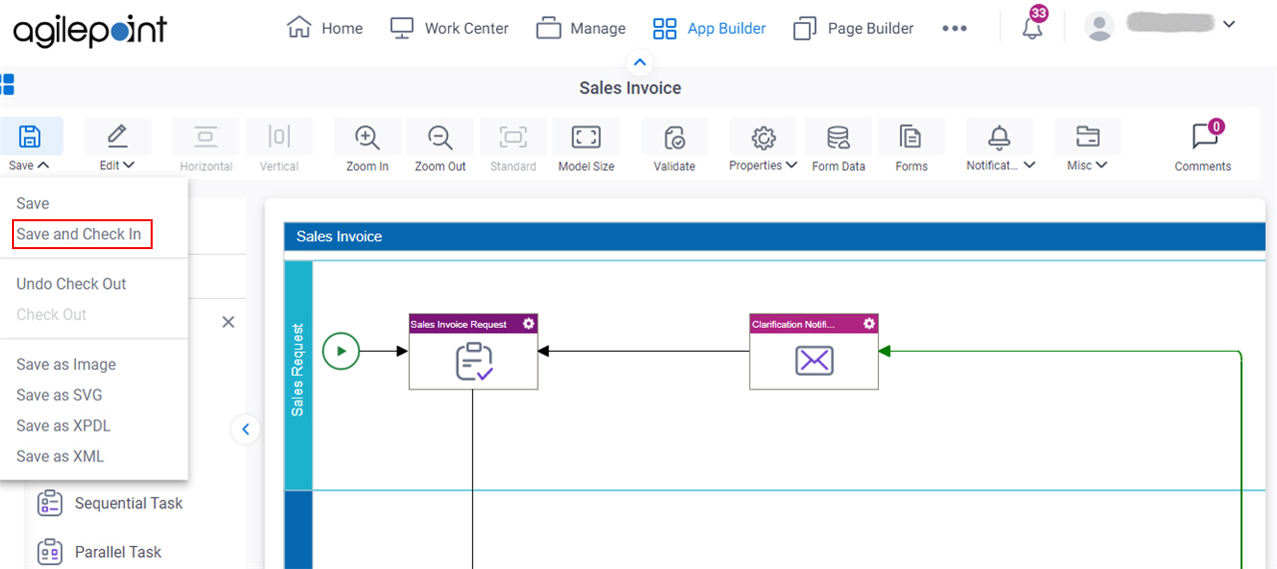
Task: Open Sales Invoice Request settings gear
Action: coord(529,324)
